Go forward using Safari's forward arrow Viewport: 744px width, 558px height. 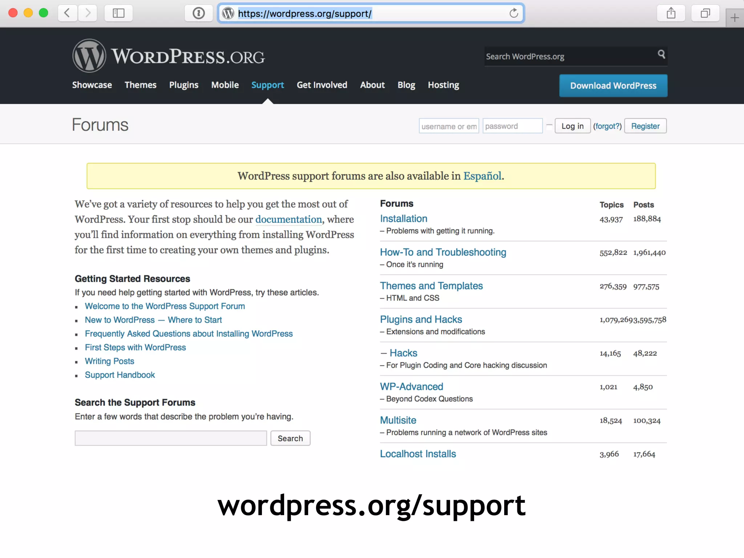click(88, 13)
